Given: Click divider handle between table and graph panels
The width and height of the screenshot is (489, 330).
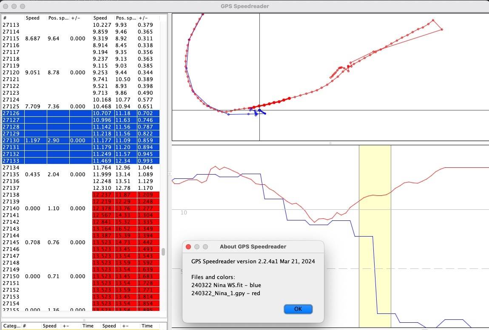Looking at the screenshot, I should (x=170, y=173).
